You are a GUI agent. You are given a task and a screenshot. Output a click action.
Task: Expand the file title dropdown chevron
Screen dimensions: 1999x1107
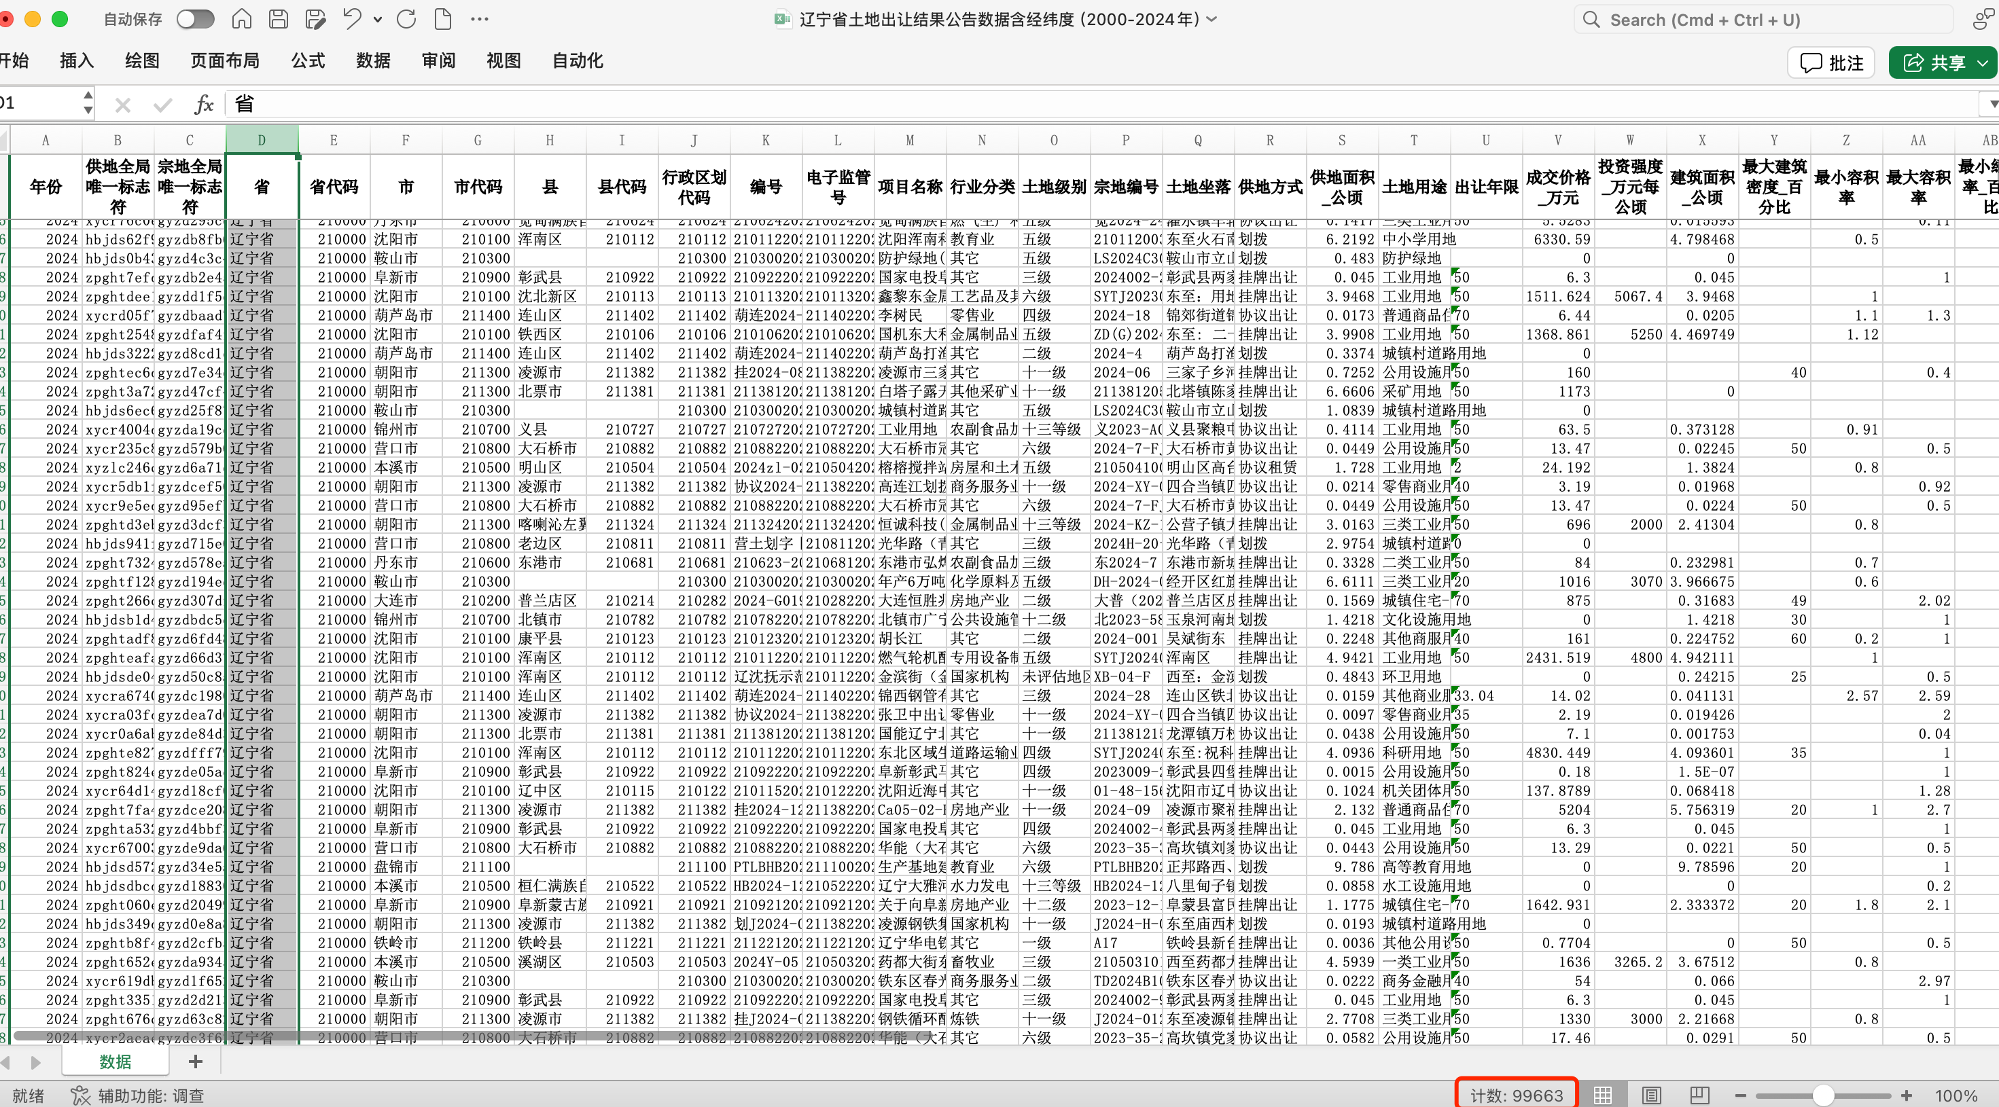click(1212, 20)
